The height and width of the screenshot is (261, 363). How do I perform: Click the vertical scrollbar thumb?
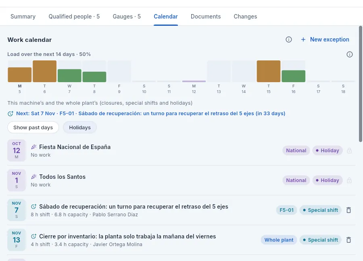(x=361, y=84)
